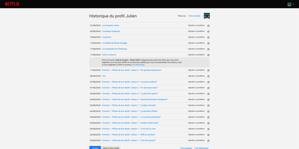Image resolution: width=299 pixels, height=149 pixels.
Task: Report a problem for L'Immortel
Action: pos(197,37)
